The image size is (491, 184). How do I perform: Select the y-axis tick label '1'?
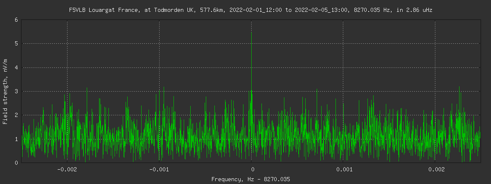point(16,139)
